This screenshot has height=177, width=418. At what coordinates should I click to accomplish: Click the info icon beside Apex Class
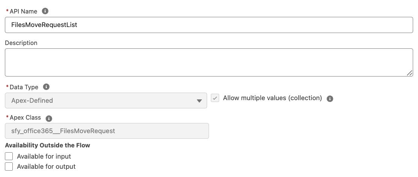48,118
